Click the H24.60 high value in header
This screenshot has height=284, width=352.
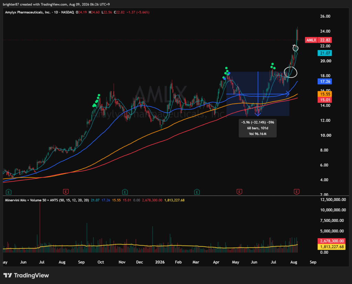pos(94,12)
